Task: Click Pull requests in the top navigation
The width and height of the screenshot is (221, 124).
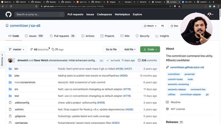Action: (75, 14)
